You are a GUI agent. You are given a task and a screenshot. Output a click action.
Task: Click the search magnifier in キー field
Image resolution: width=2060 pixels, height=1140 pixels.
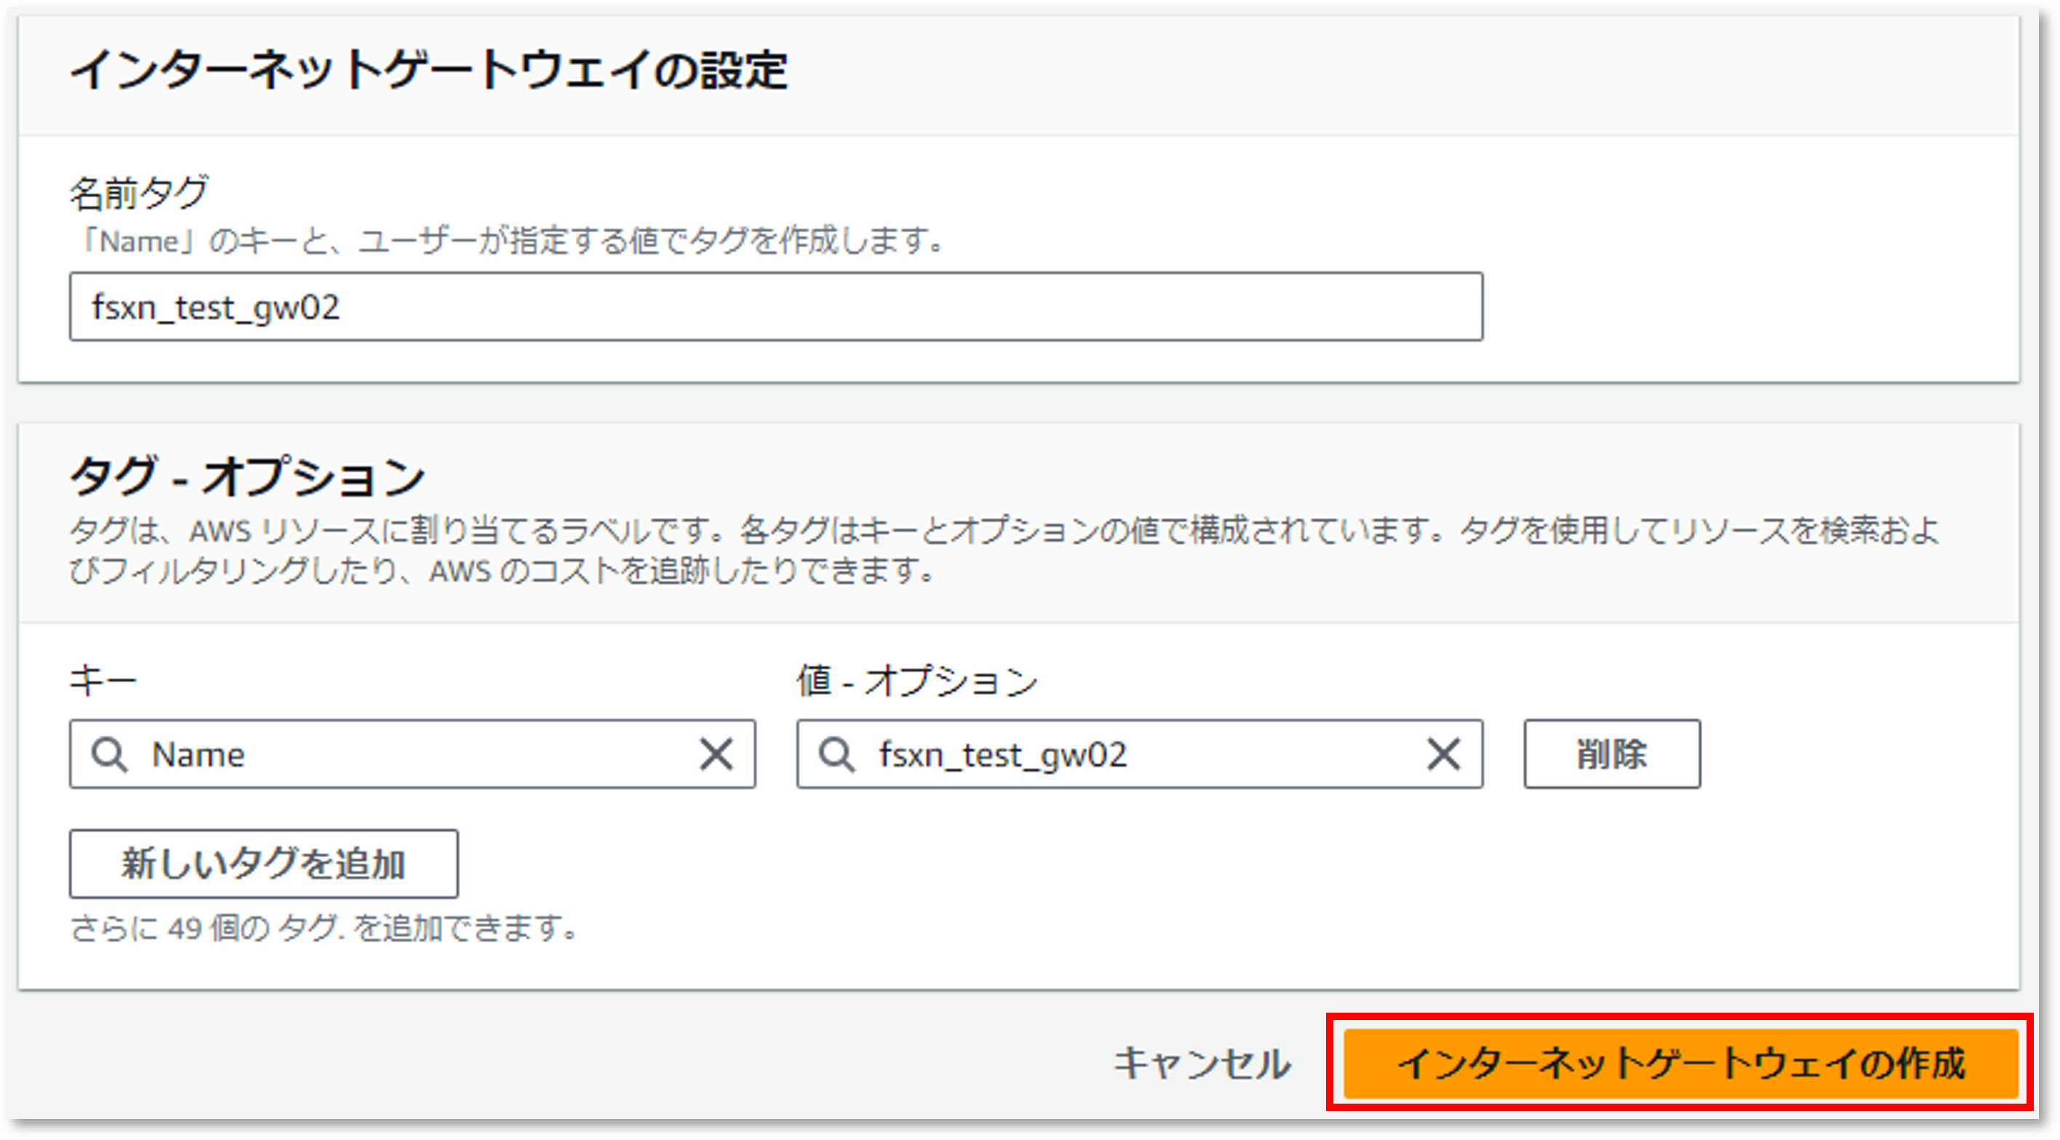click(x=109, y=754)
